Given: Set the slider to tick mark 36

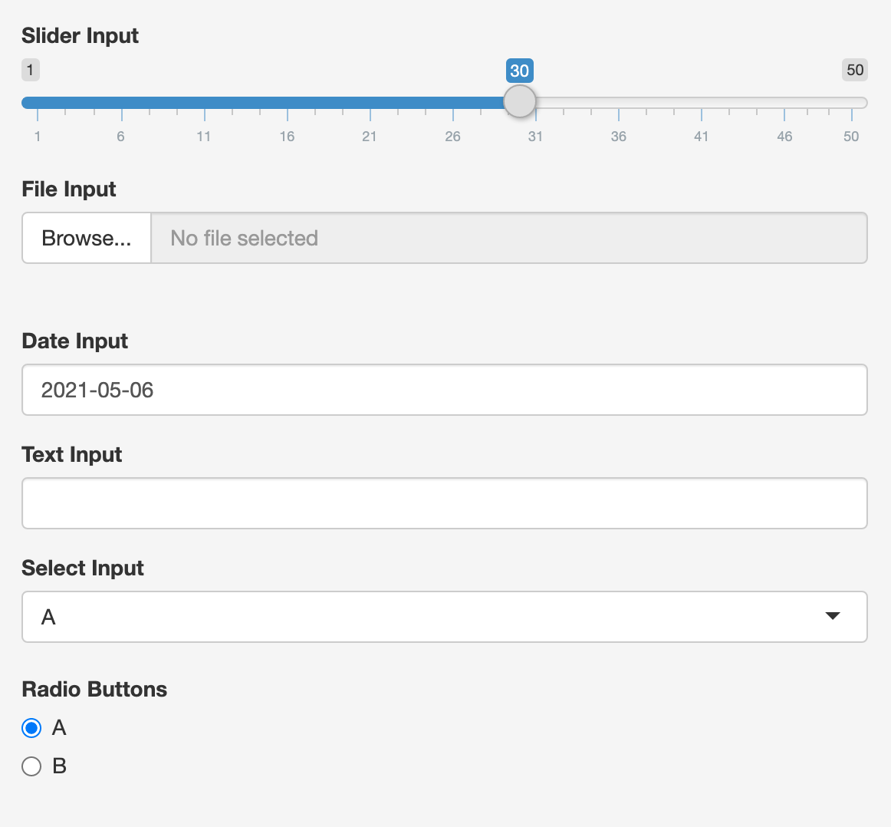Looking at the screenshot, I should pos(619,103).
